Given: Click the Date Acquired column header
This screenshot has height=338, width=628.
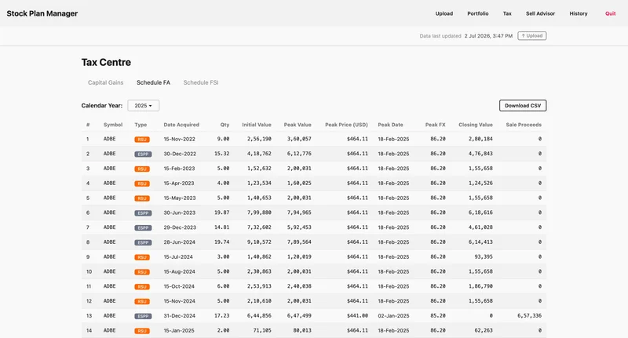Looking at the screenshot, I should coord(181,125).
